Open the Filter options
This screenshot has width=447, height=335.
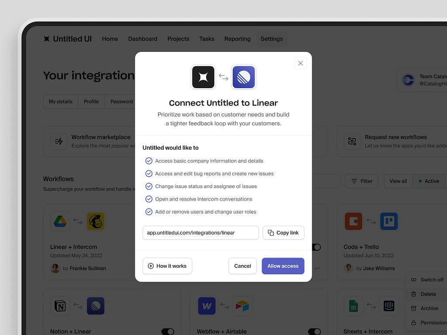click(x=361, y=181)
